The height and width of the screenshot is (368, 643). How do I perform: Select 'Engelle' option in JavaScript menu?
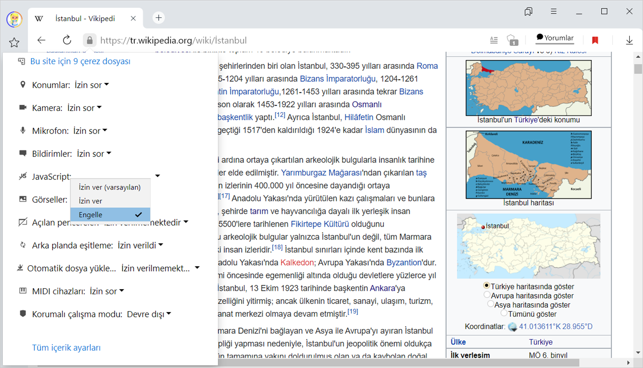click(110, 215)
